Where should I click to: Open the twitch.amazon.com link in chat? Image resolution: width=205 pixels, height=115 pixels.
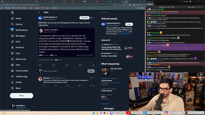tap(155, 60)
